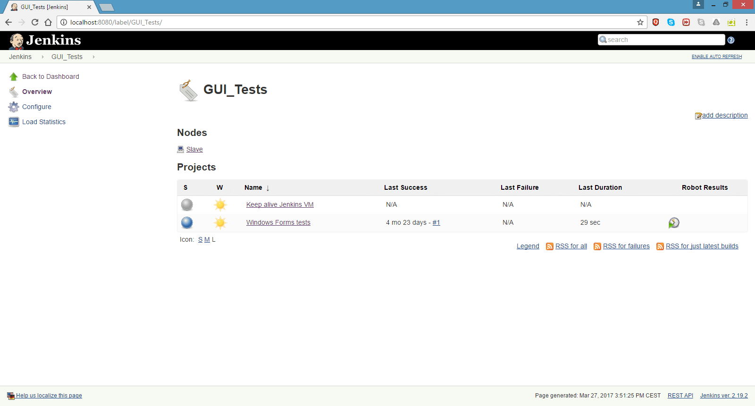Viewport: 755px width, 406px height.
Task: Click the Chrome user profile button
Action: (x=698, y=4)
